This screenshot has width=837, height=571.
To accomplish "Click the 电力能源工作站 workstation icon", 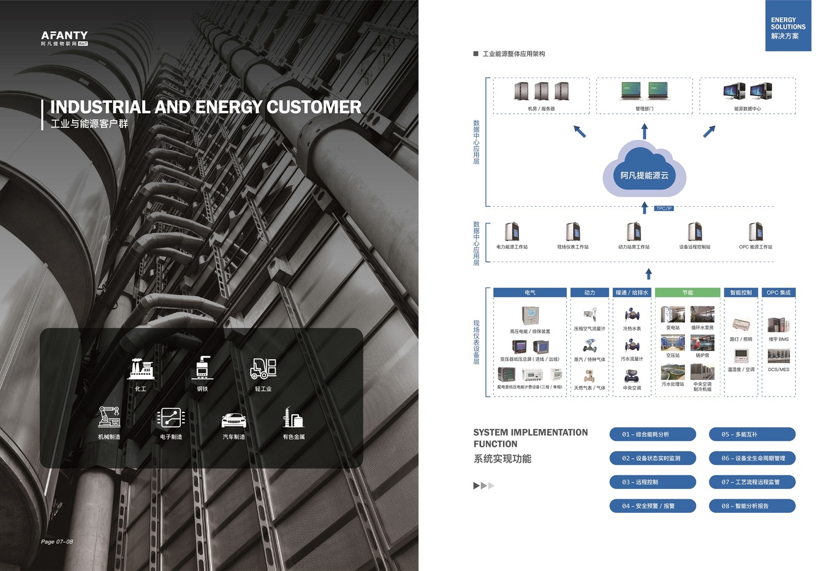I will coord(512,232).
